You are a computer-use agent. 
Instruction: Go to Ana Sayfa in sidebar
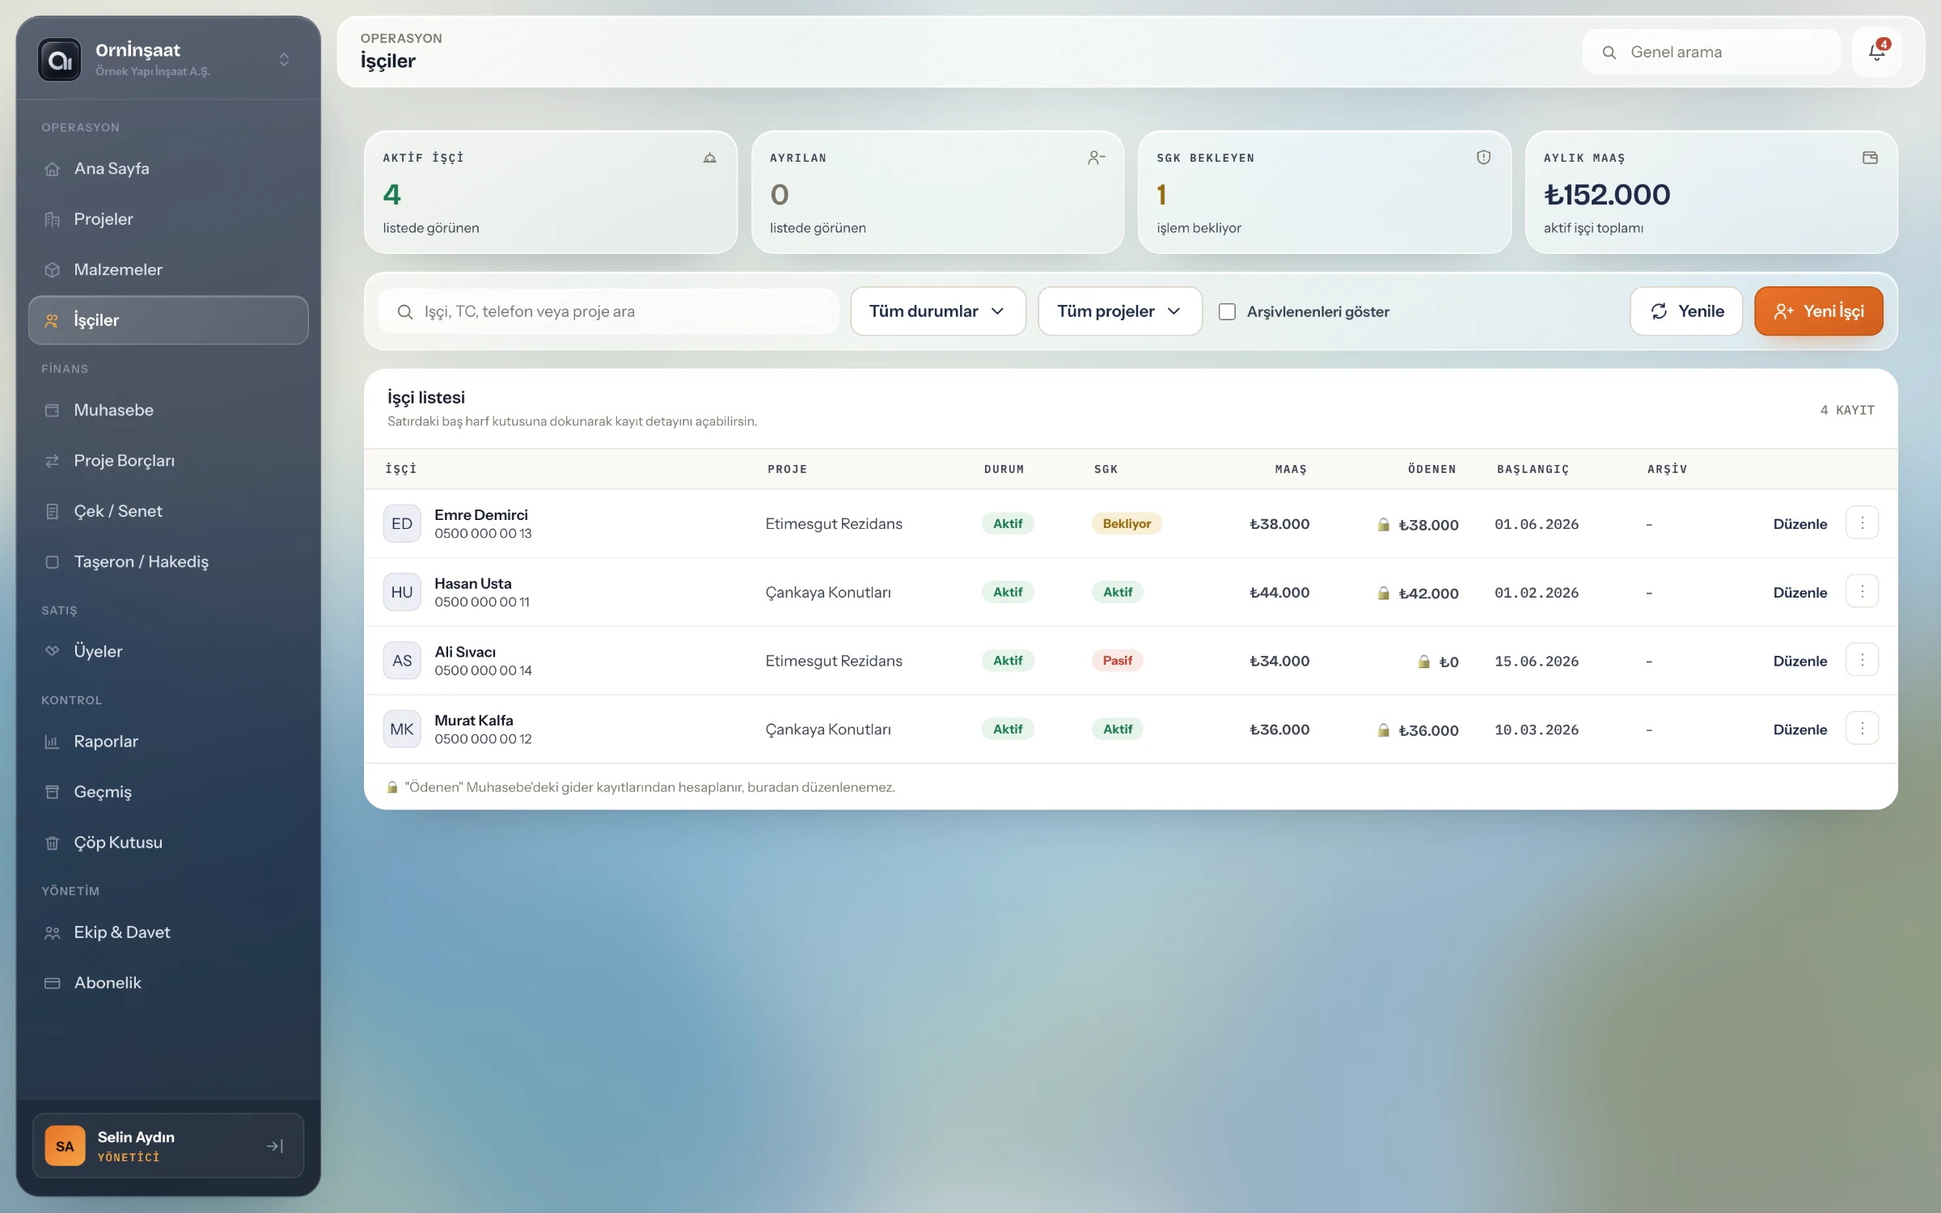pos(168,169)
